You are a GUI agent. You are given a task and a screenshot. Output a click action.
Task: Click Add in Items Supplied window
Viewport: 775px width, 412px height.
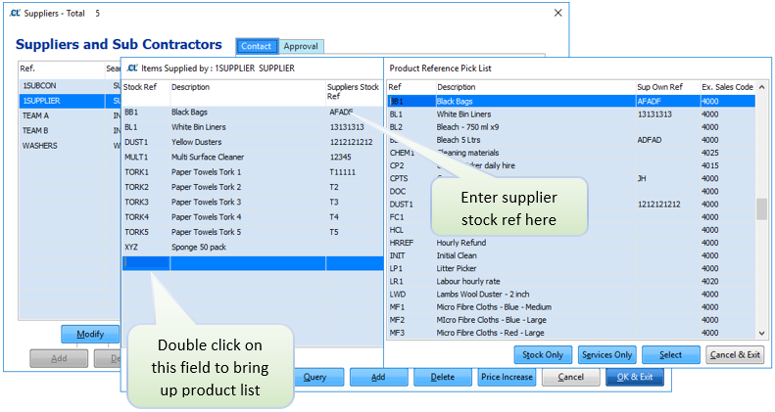(x=378, y=377)
